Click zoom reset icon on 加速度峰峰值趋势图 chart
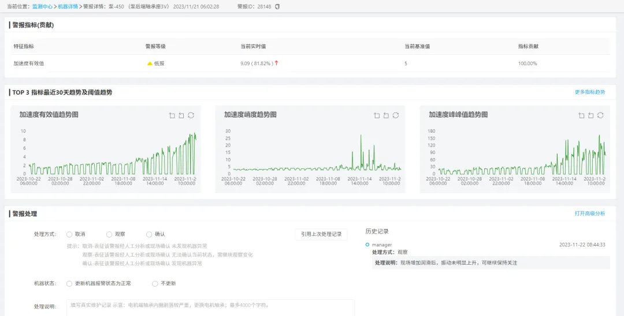Image resolution: width=624 pixels, height=316 pixels. pyautogui.click(x=590, y=115)
